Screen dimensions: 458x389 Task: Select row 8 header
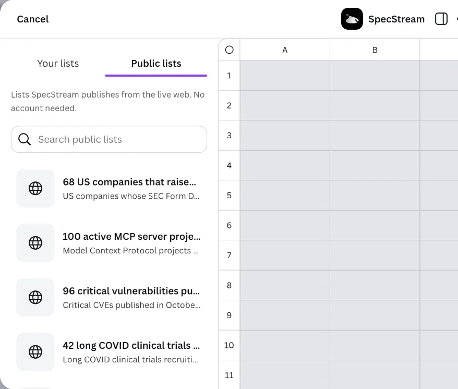pyautogui.click(x=230, y=285)
